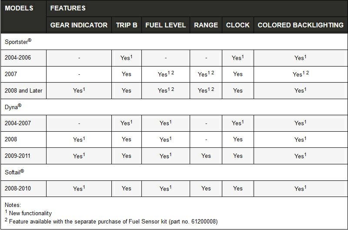
Task: Click the MODELS column header
Action: coord(19,8)
